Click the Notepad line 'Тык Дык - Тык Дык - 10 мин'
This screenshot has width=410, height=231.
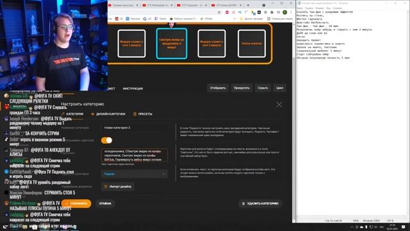[318, 26]
